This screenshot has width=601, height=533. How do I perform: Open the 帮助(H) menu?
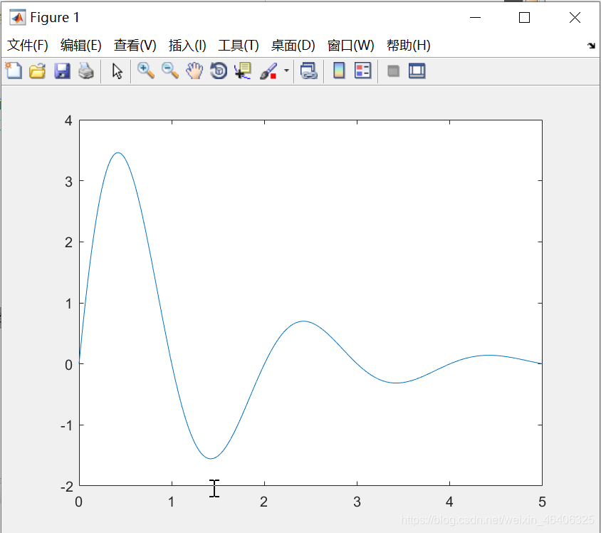[409, 45]
